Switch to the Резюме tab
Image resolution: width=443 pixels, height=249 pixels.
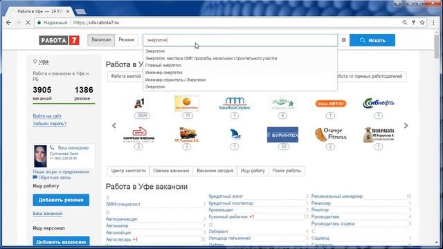point(126,40)
